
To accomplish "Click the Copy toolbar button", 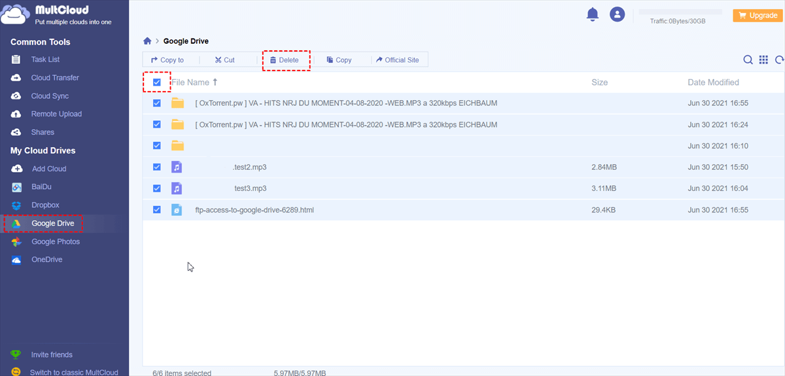I will 340,60.
